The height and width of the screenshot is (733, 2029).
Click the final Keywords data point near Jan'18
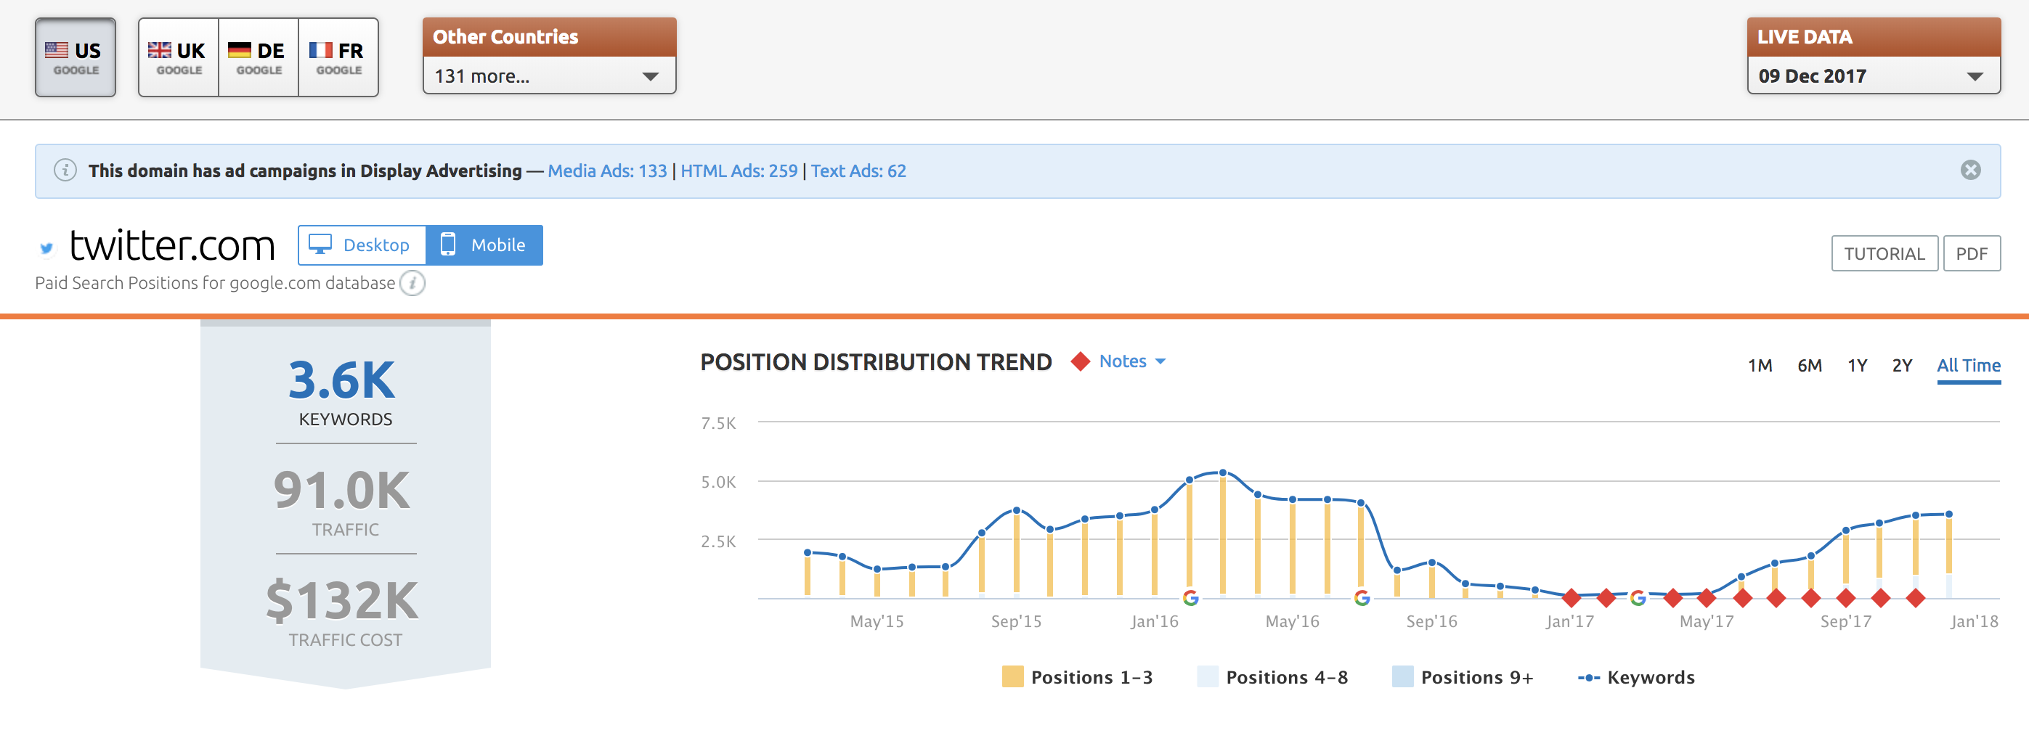[x=1948, y=514]
